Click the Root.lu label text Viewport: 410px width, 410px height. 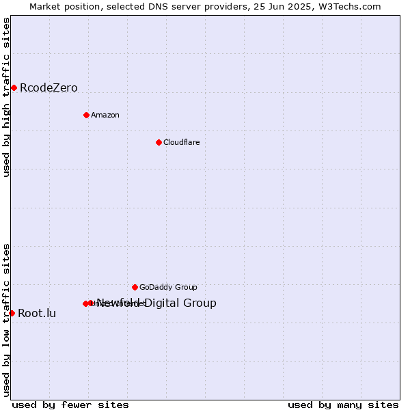pyautogui.click(x=37, y=313)
